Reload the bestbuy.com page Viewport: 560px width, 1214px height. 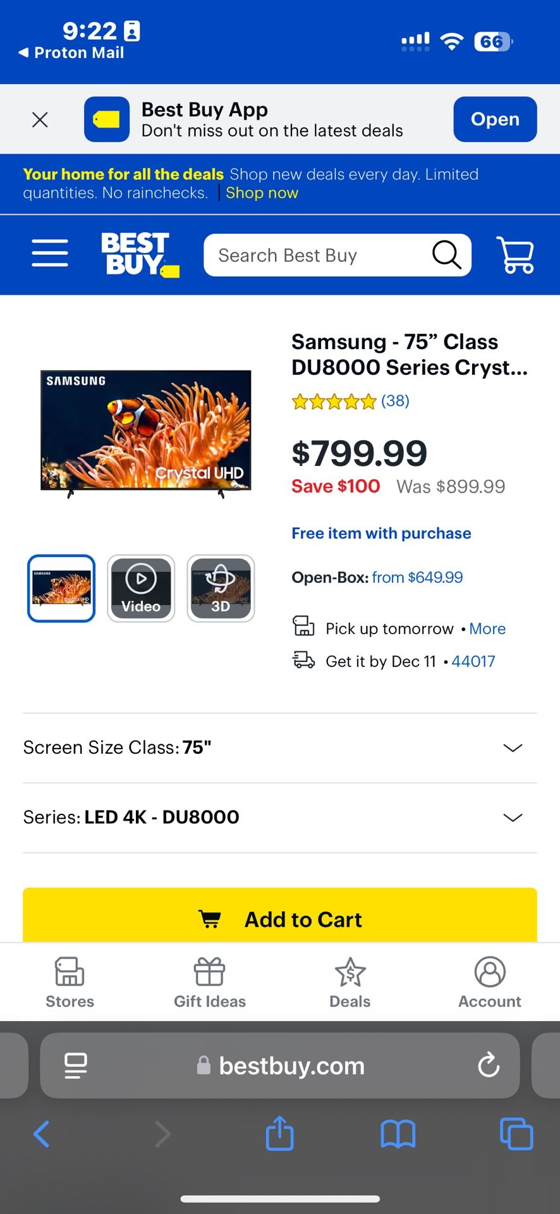tap(489, 1065)
